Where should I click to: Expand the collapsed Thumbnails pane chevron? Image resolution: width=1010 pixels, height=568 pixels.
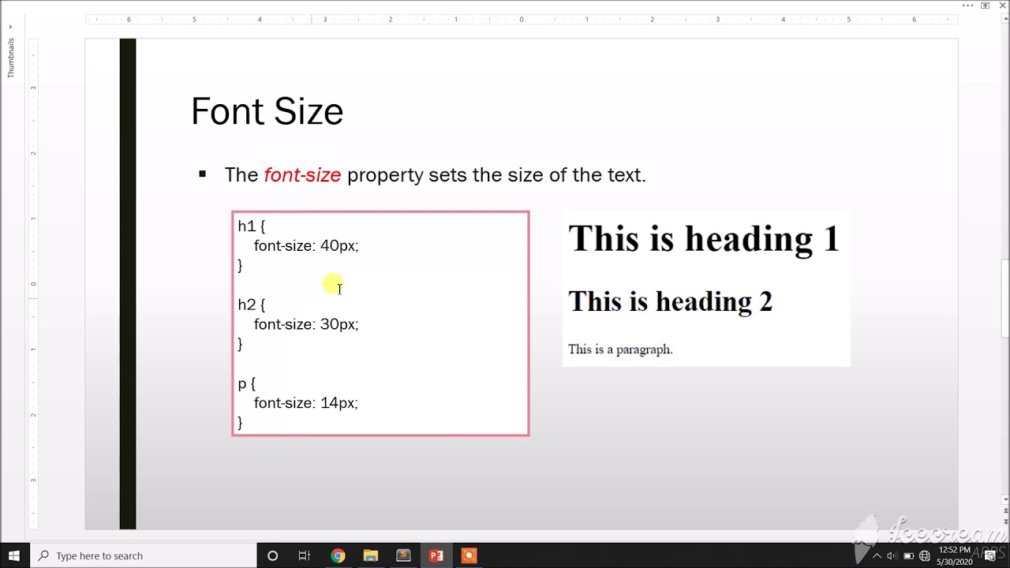point(10,27)
